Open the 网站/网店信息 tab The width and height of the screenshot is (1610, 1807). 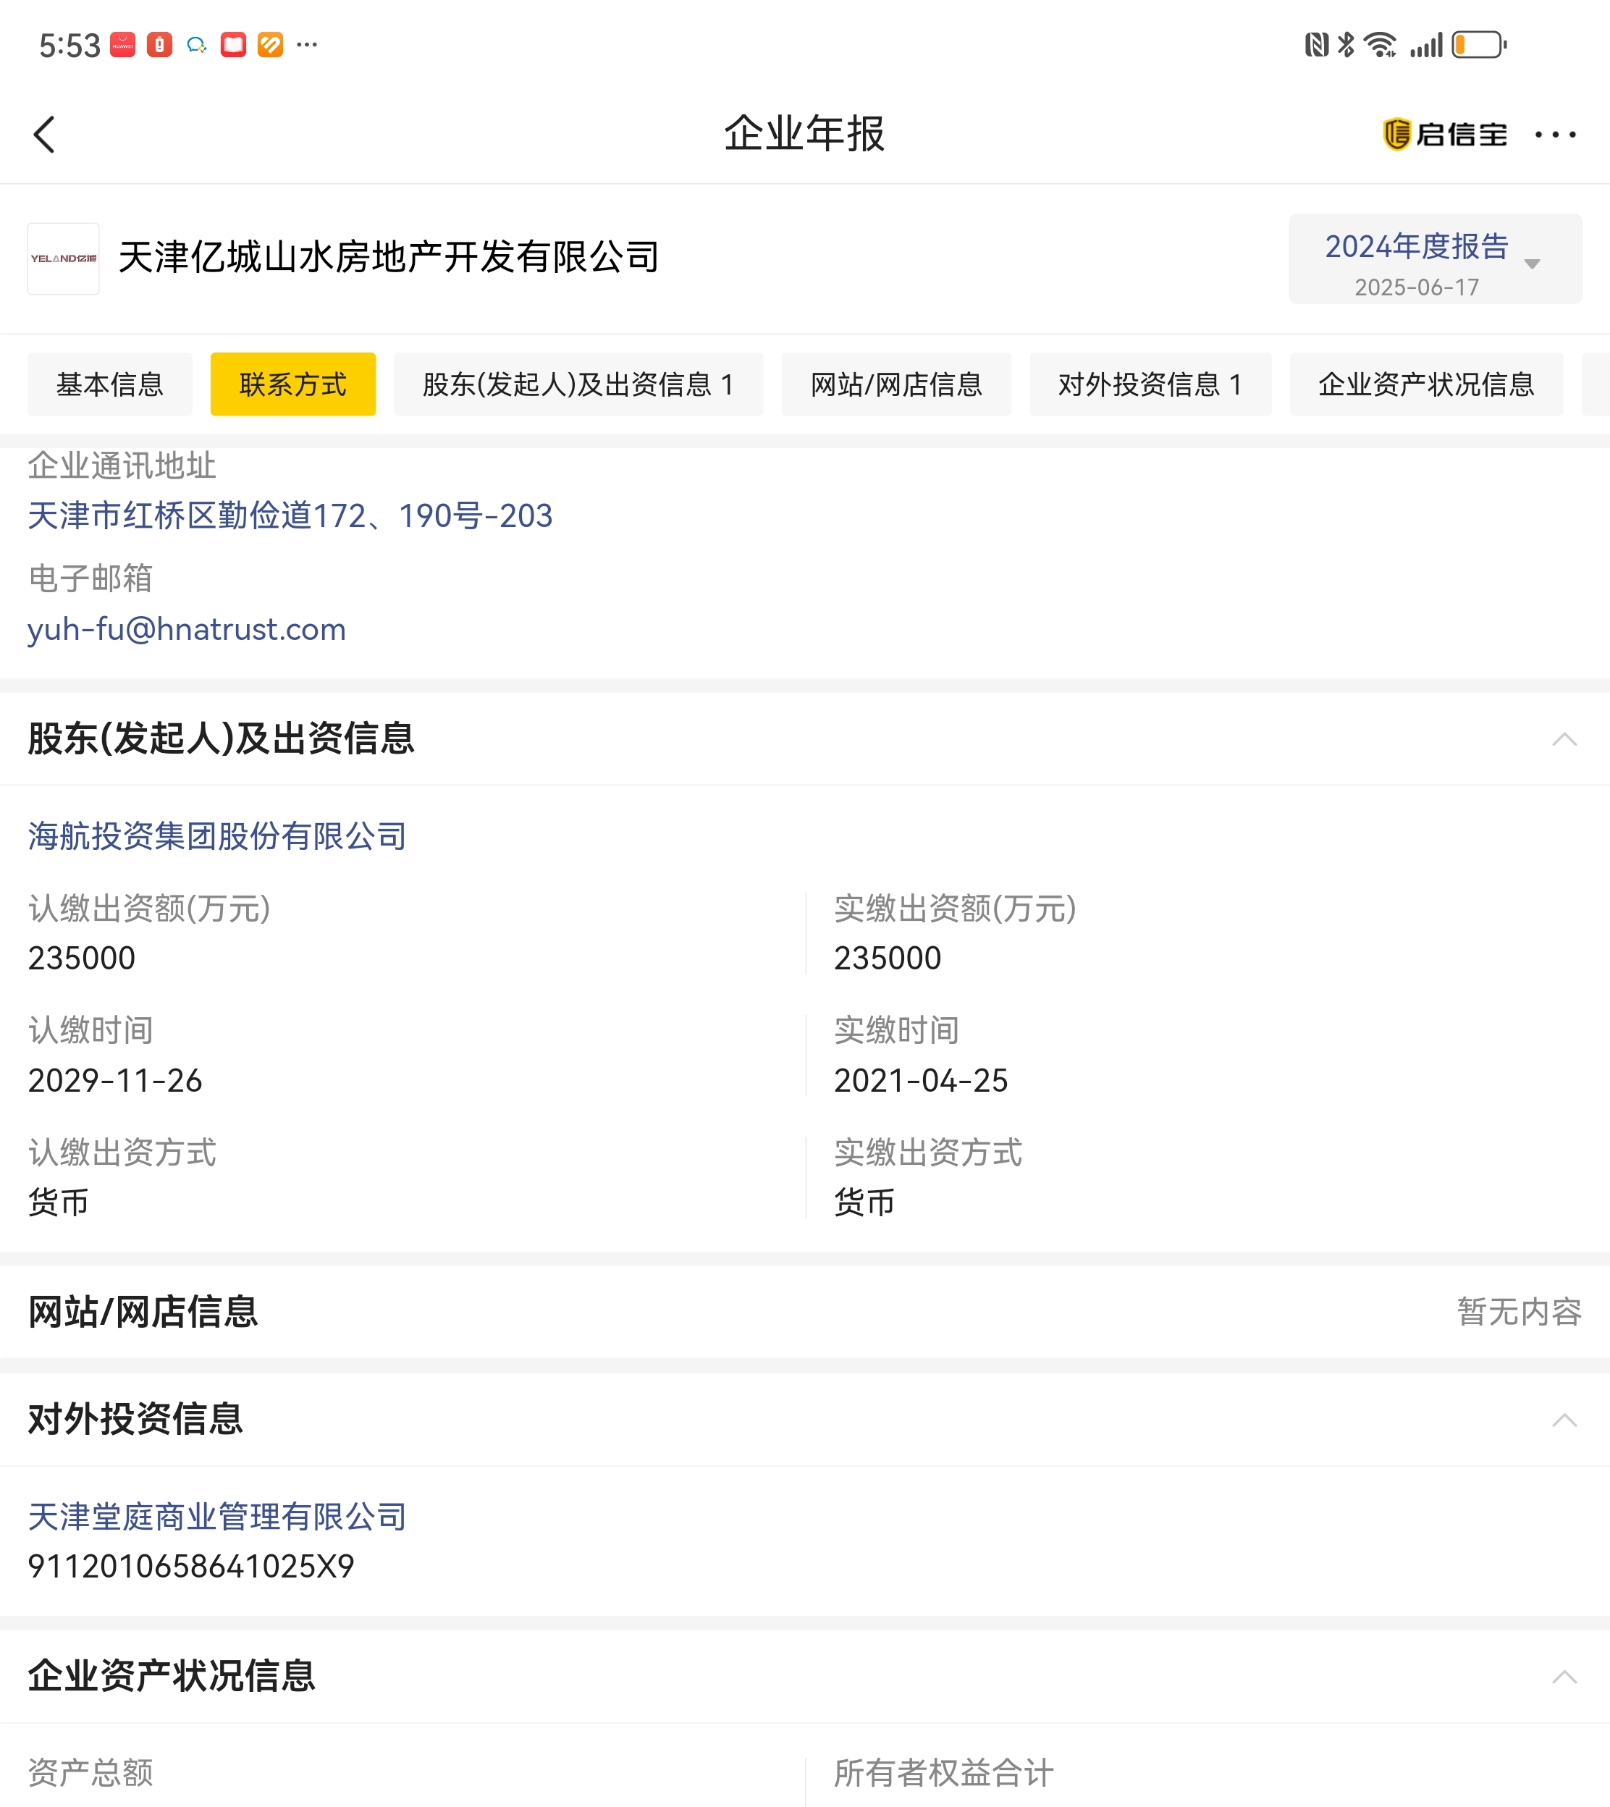click(895, 384)
